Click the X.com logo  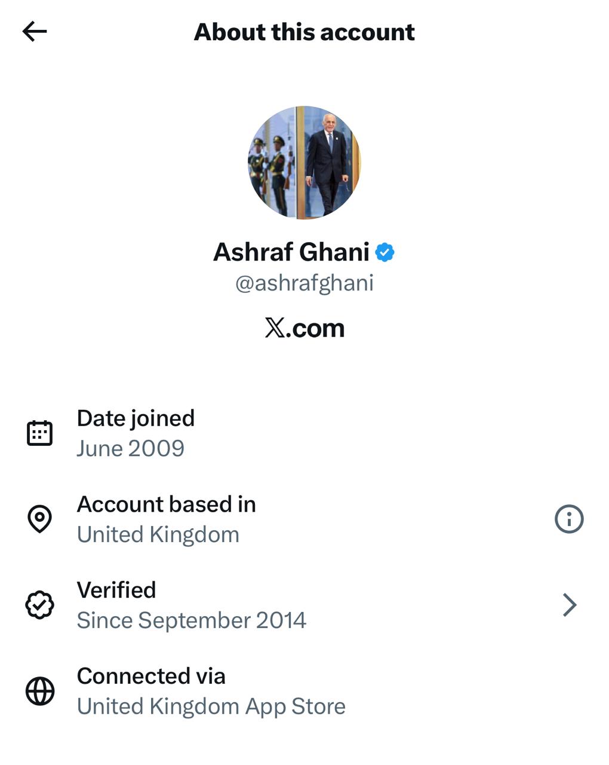pyautogui.click(x=304, y=328)
